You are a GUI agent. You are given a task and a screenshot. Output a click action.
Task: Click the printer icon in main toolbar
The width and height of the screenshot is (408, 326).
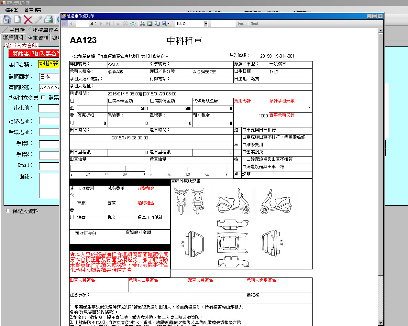tap(49, 19)
